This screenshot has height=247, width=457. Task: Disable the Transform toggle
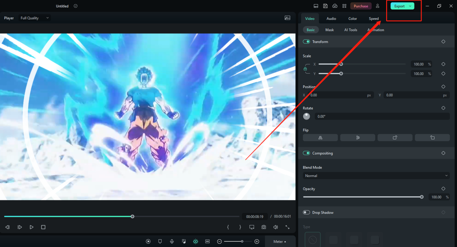(306, 41)
